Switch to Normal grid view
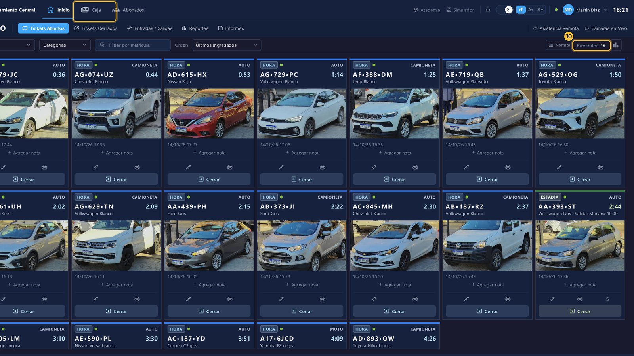 (559, 45)
